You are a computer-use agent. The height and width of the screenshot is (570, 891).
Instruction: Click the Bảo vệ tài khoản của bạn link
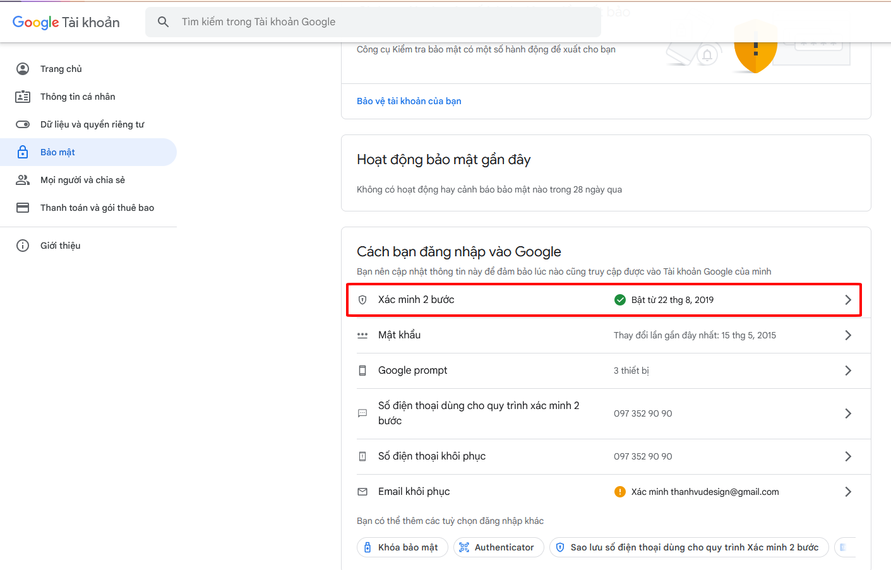click(409, 101)
